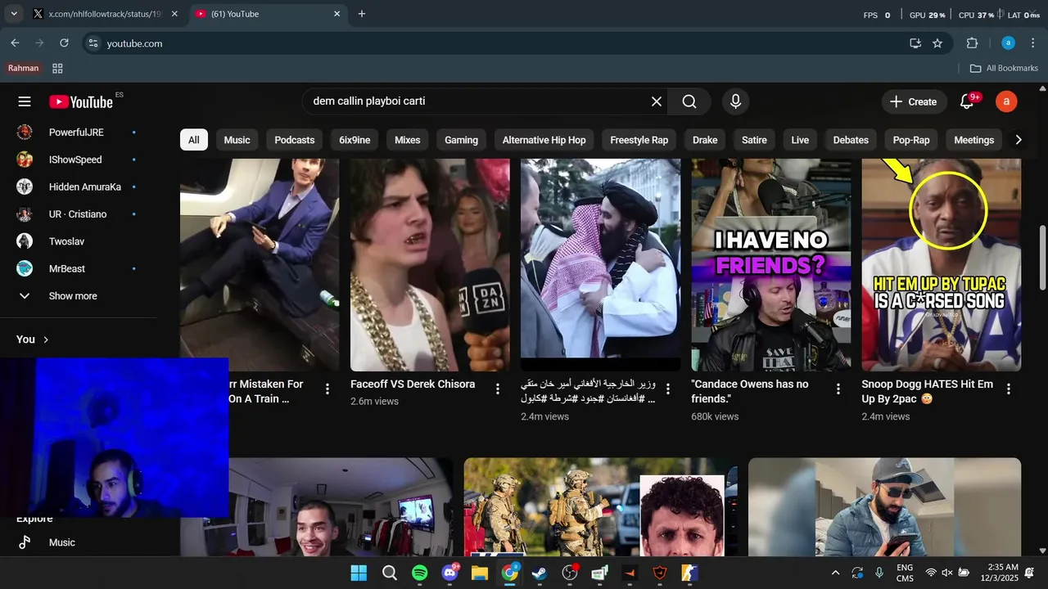This screenshot has height=589, width=1048.
Task: Select the Gaming filter chip
Action: coord(461,140)
